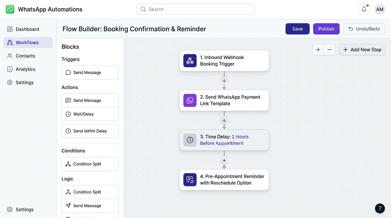
Task: Click the Triggers section label
Action: pos(70,59)
